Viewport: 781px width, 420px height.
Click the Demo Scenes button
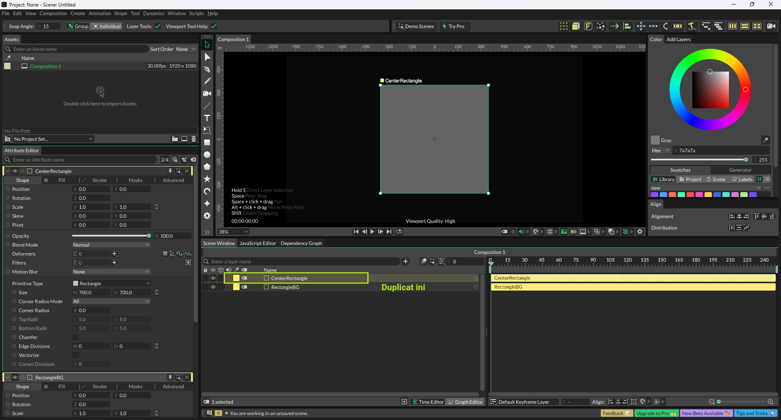(x=416, y=26)
